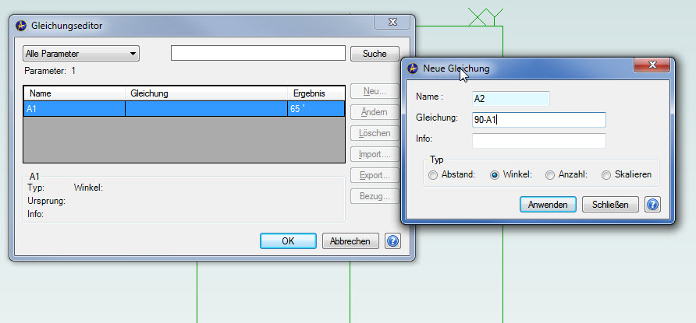Click the Name column header
The height and width of the screenshot is (323, 696).
(x=75, y=93)
